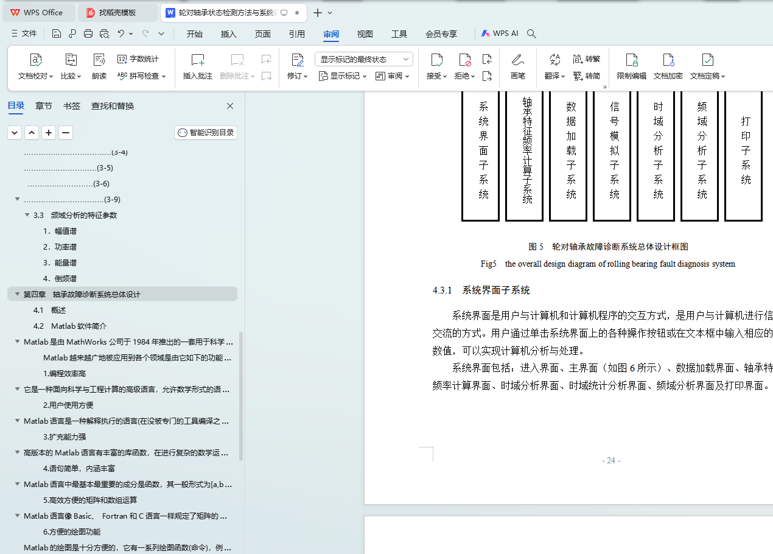Click 转简 convert to simplified Chinese
773x554 pixels.
pyautogui.click(x=587, y=76)
